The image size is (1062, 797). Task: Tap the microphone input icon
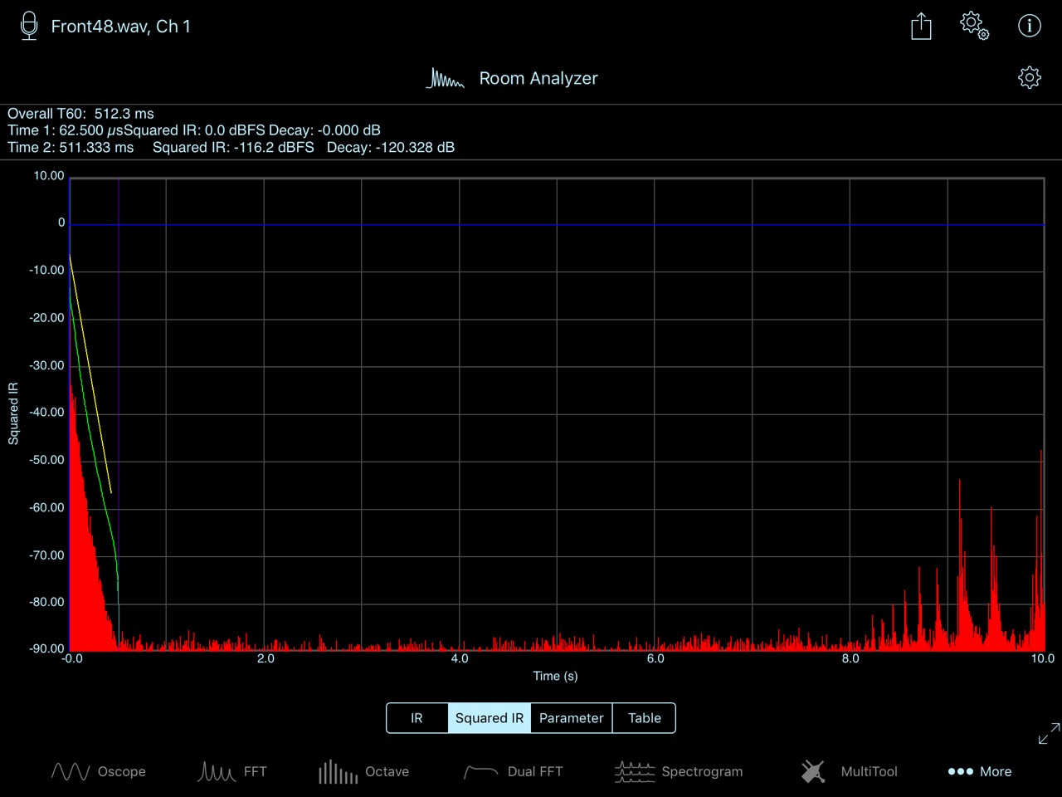pyautogui.click(x=29, y=26)
